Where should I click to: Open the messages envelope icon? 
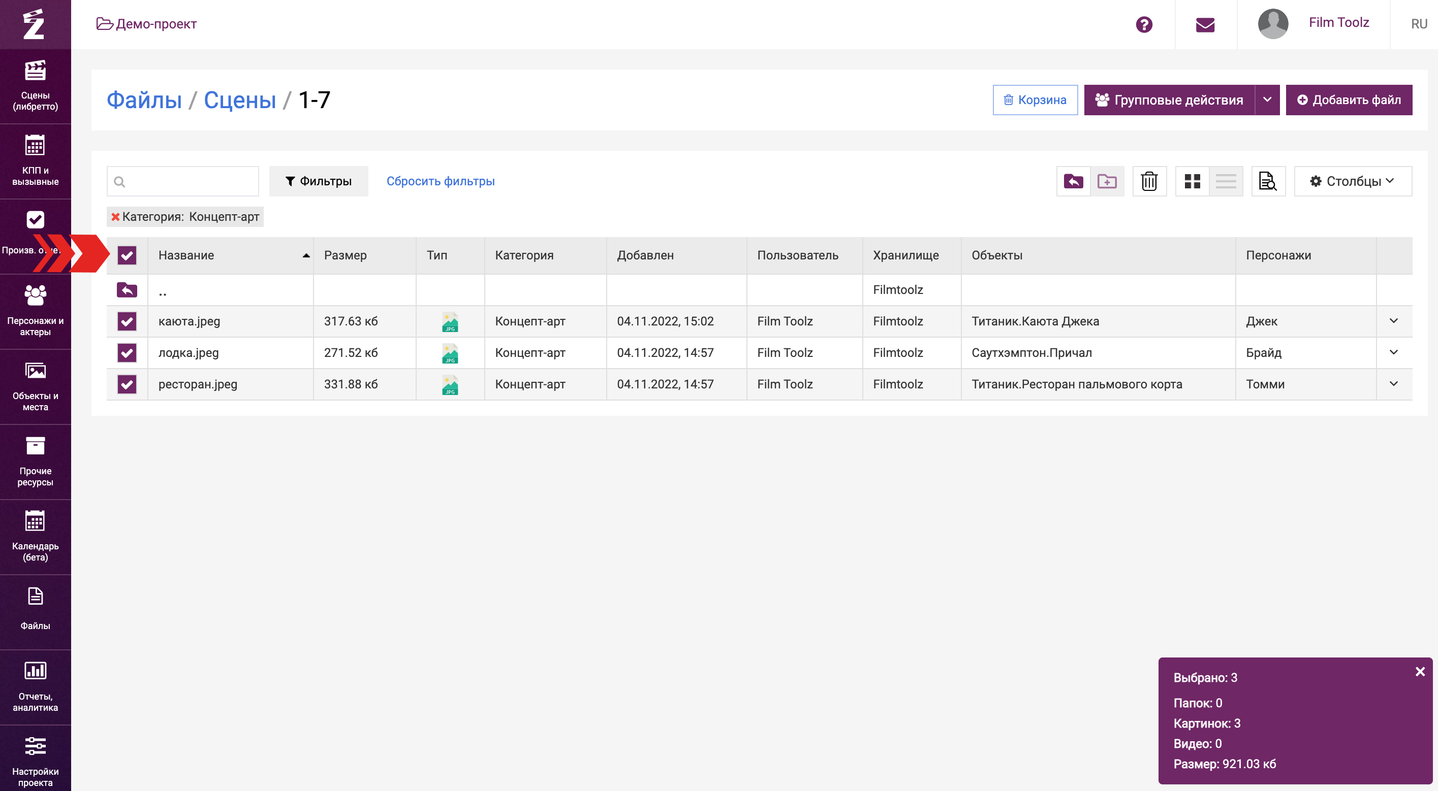pos(1205,24)
